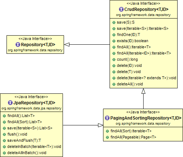The width and height of the screenshot is (183, 157).
Task: Click the green dot beside findAll(Pageable):Page<T>
Action: 107,137
